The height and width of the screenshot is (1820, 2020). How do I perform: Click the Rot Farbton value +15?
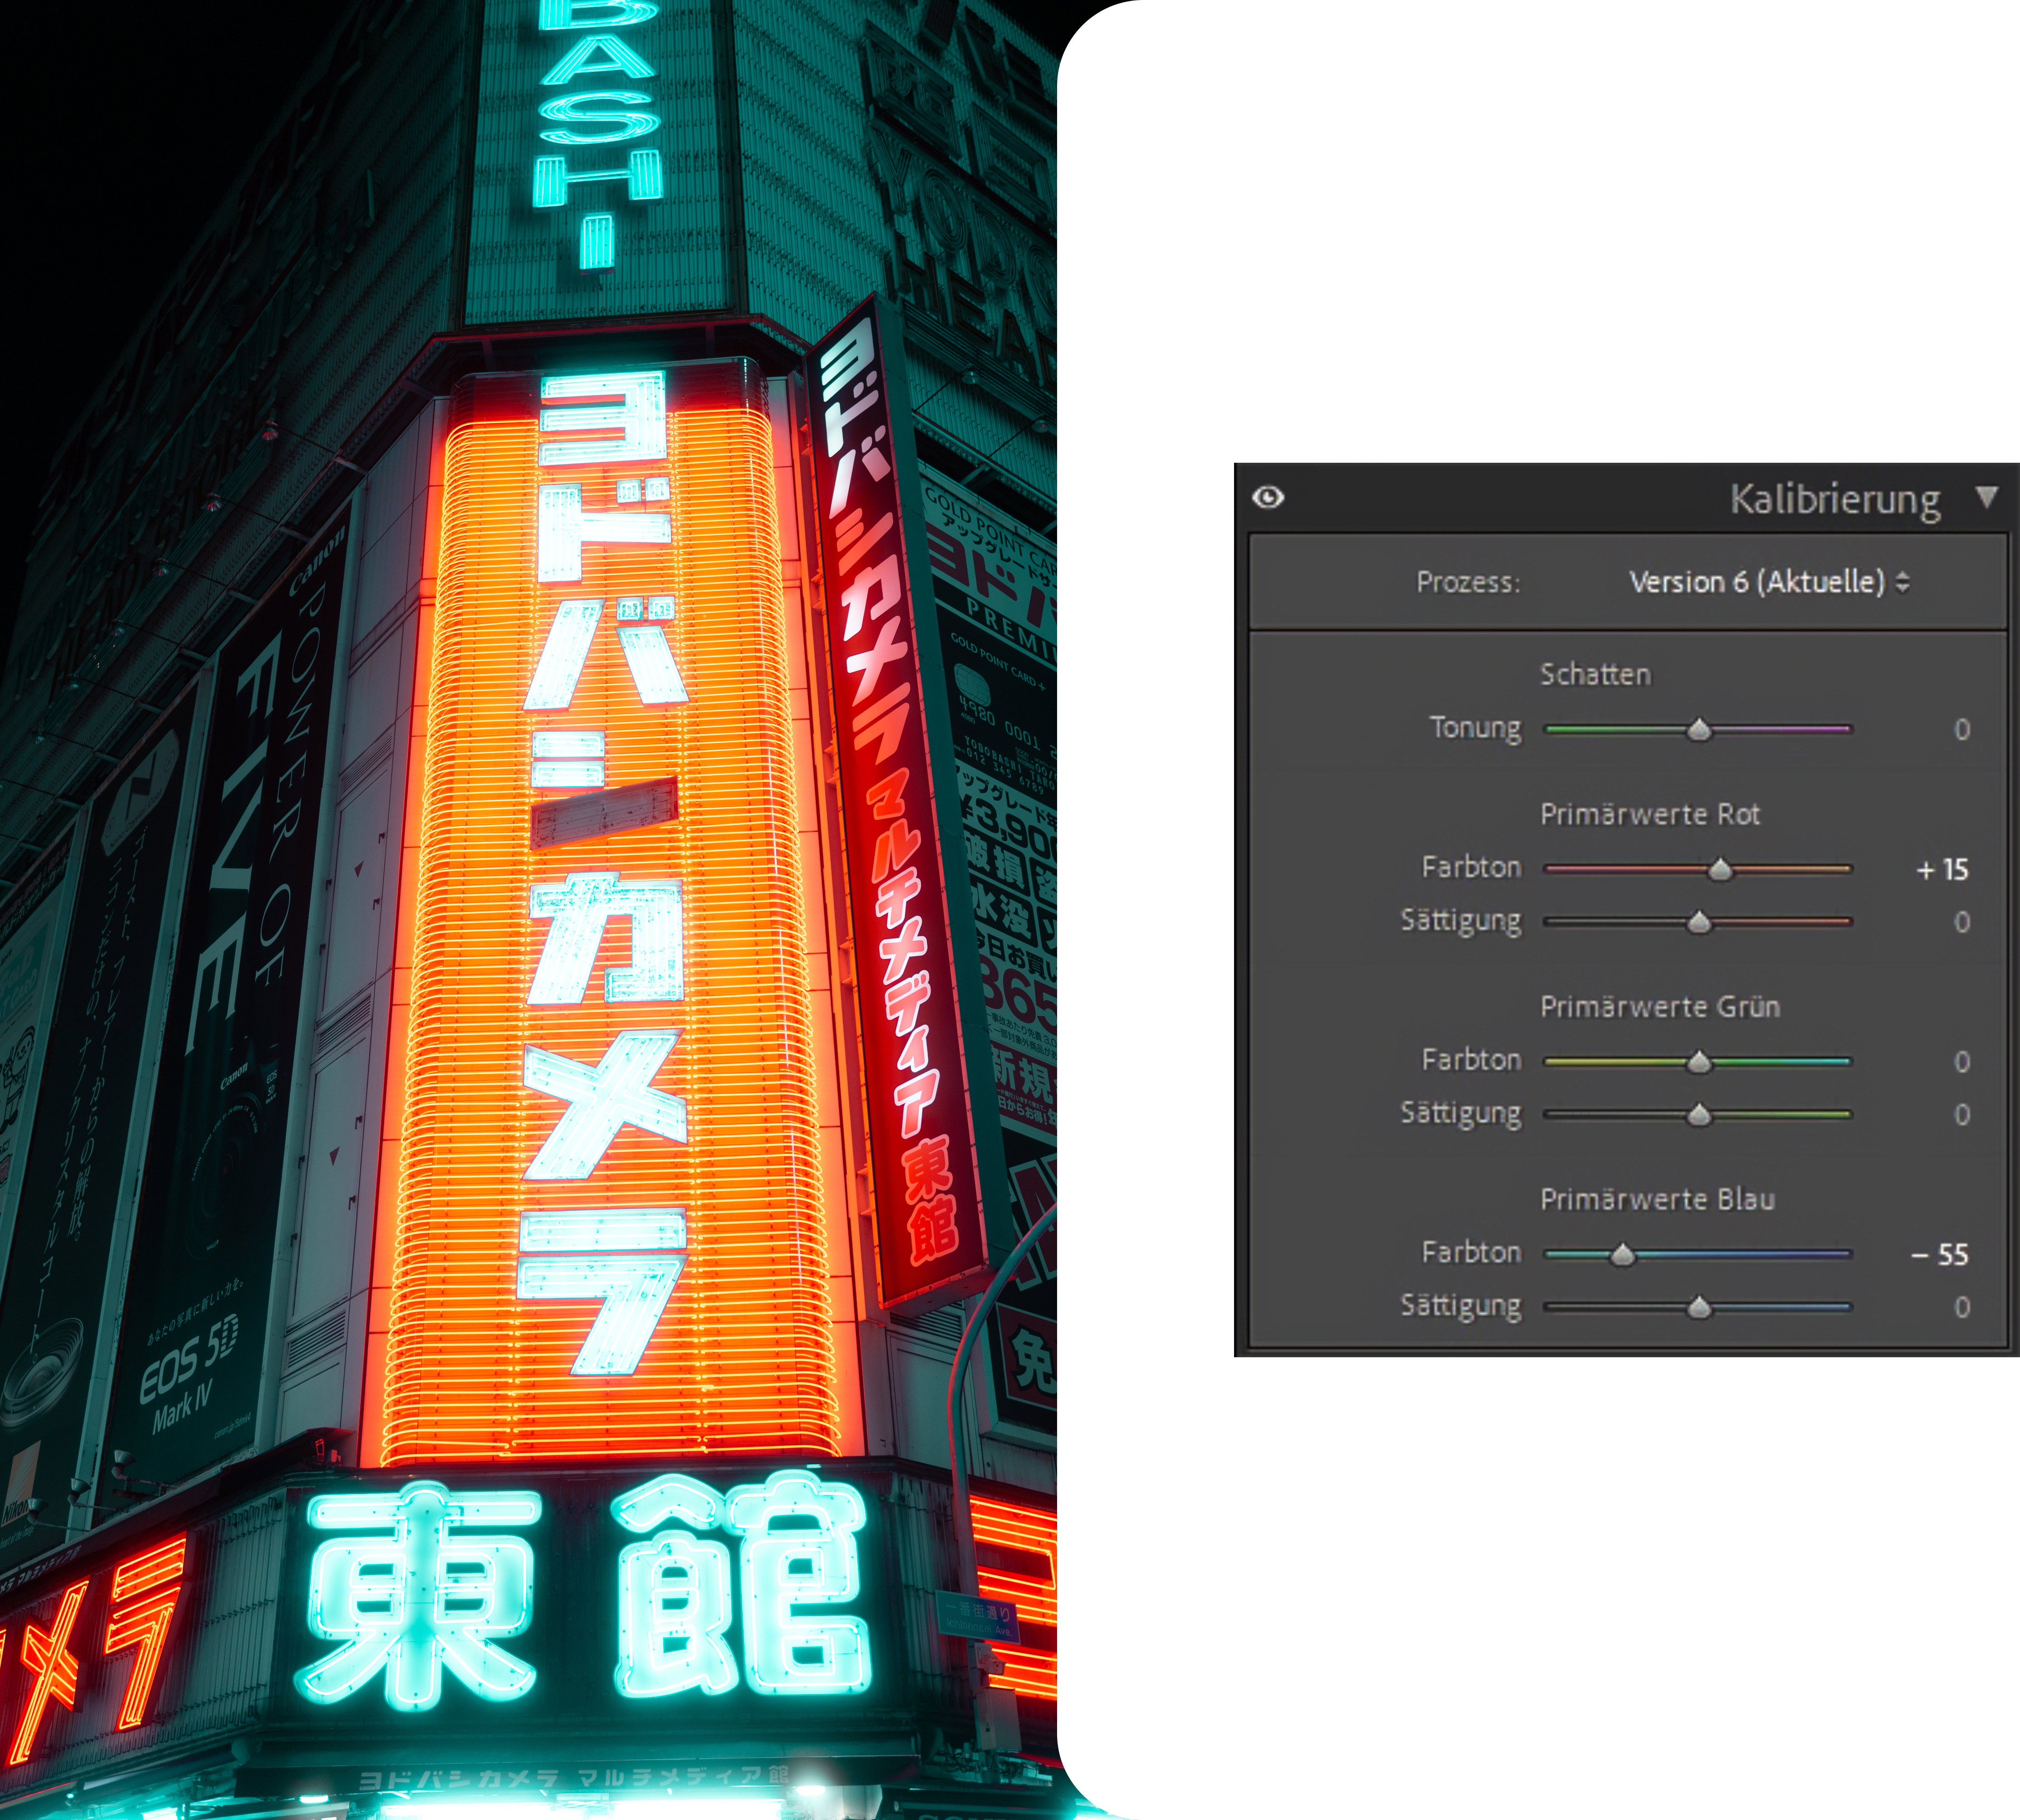tap(1942, 869)
